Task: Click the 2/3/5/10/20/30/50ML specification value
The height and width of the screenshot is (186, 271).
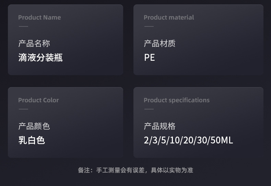Action: pyautogui.click(x=188, y=140)
